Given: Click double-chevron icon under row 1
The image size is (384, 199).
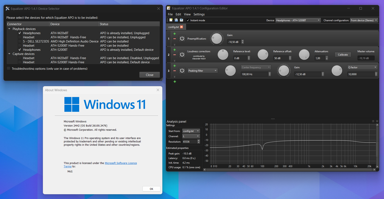Looking at the screenshot, I should tap(175, 44).
